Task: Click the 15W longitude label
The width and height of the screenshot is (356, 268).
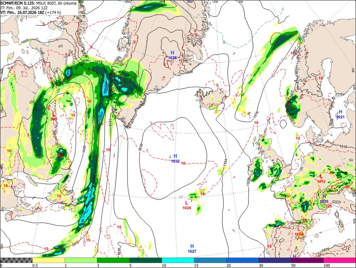Action: pos(215,1)
